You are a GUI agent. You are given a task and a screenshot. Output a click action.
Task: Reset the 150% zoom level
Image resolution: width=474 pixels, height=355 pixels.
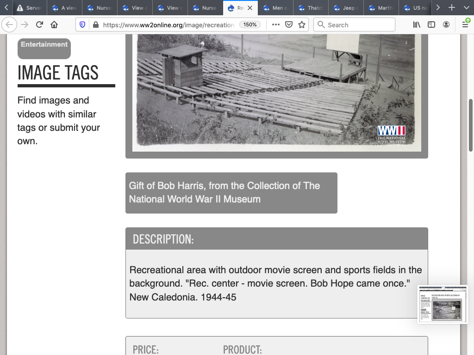[250, 25]
